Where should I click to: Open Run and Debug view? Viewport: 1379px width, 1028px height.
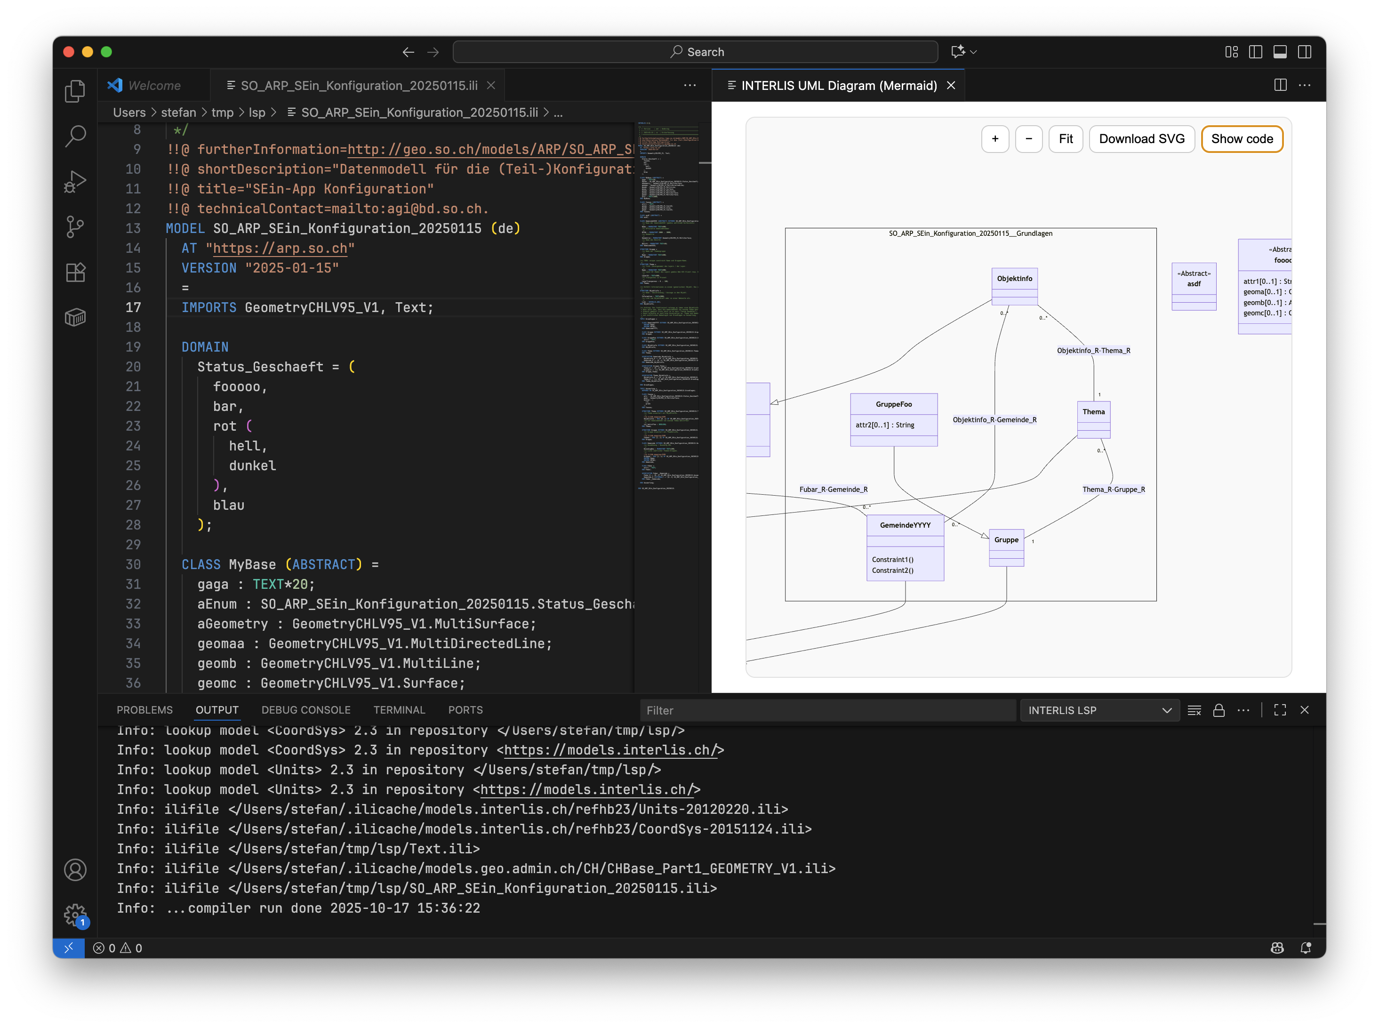[75, 182]
